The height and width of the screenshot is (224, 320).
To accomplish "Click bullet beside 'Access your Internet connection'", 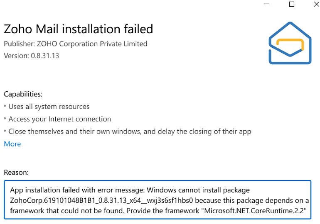I will click(x=5, y=119).
